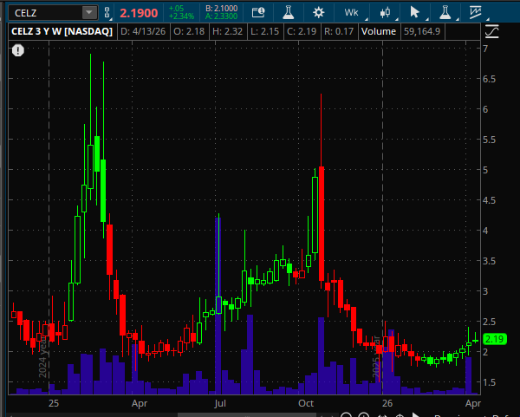Viewport: 520px width, 417px height.
Task: Click the tallest blue volume bar near Jul
Action: click(218, 305)
